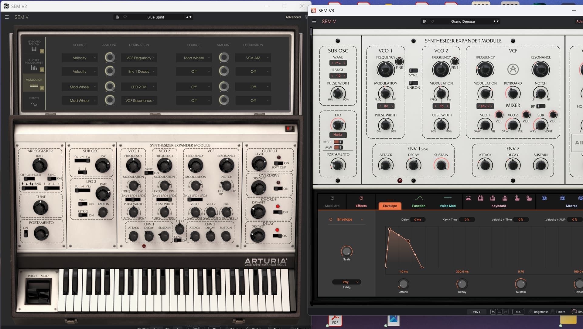
Task: Toggle the LFO RESET switch
Action: click(x=338, y=142)
